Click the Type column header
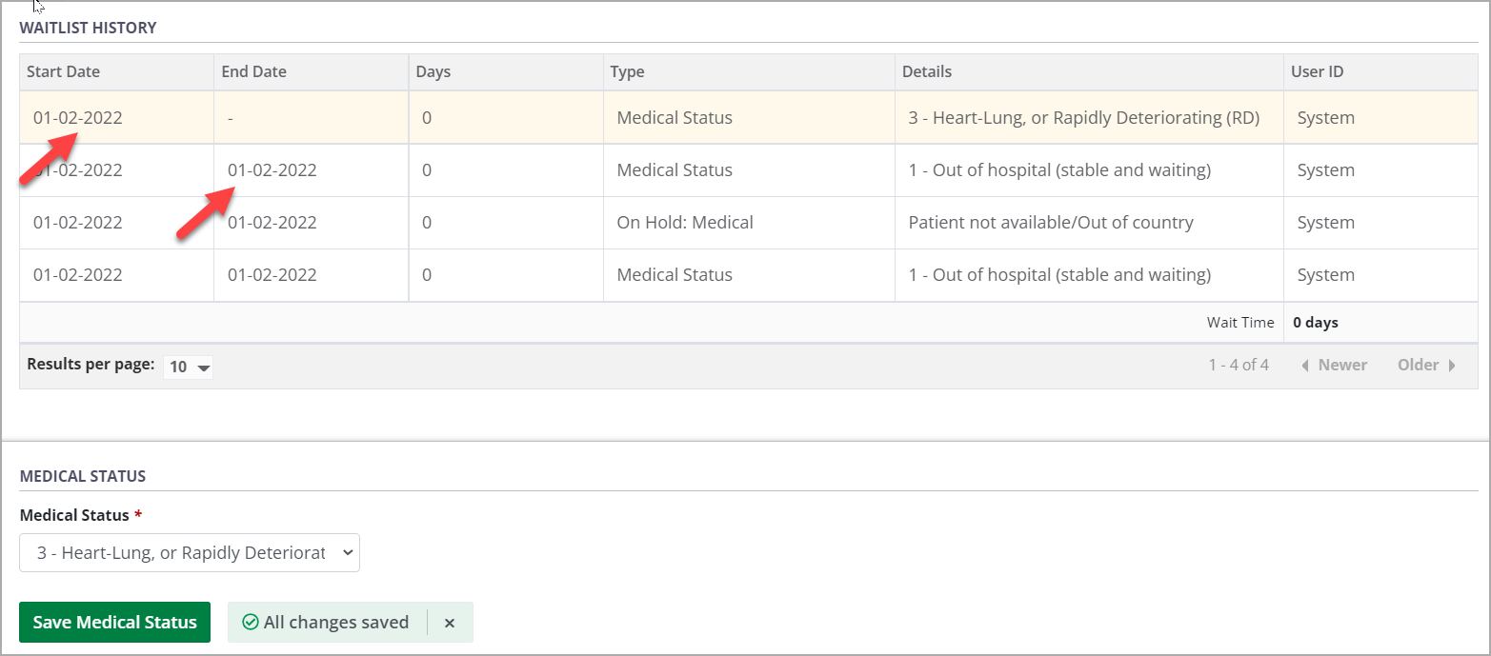Screen dimensions: 1491x656 pos(627,71)
